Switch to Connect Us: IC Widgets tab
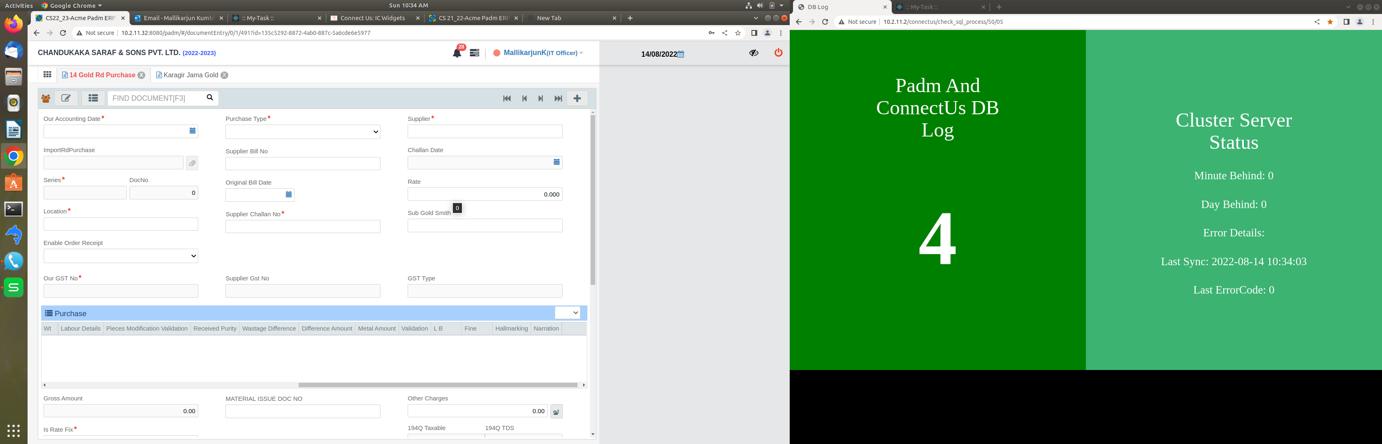This screenshot has height=444, width=1382. point(373,18)
